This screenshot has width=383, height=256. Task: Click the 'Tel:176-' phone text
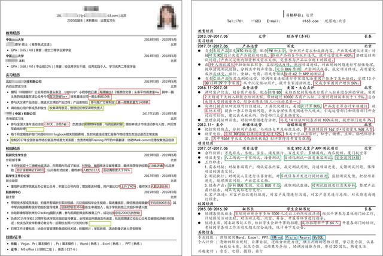(x=235, y=21)
